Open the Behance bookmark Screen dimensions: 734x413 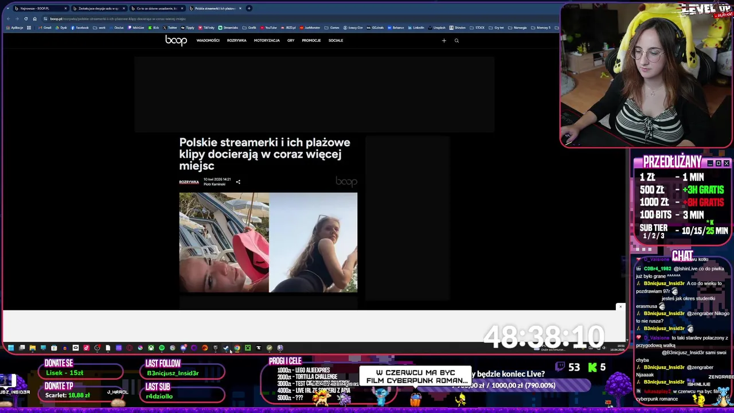pyautogui.click(x=396, y=28)
